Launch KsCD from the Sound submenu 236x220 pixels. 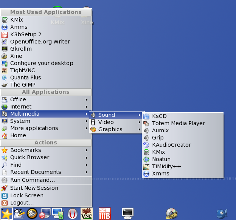point(183,116)
